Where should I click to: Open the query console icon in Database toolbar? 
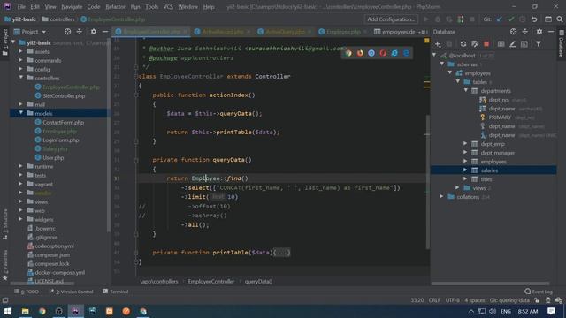(x=524, y=44)
